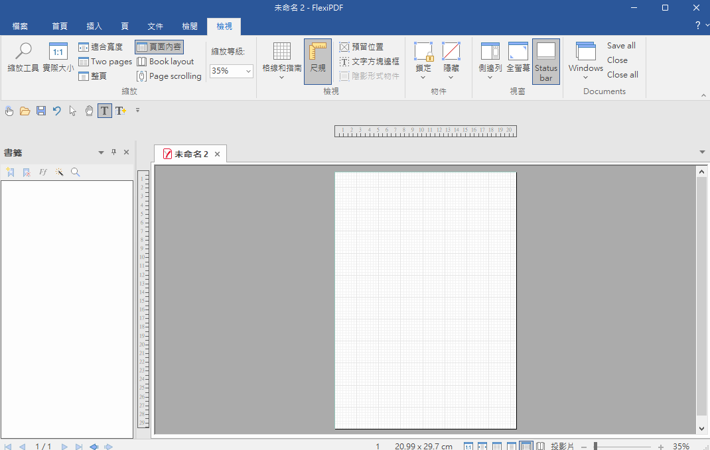Open the 檔案 file menu tab
The height and width of the screenshot is (450, 710).
[21, 27]
